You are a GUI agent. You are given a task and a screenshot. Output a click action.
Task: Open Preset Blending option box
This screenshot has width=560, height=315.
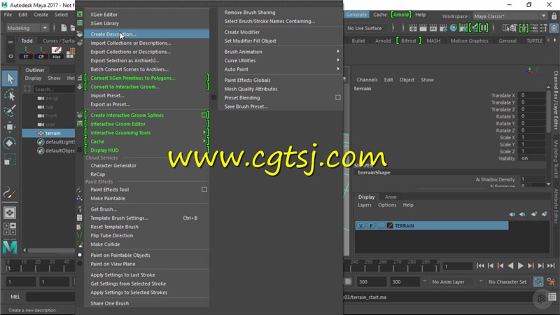point(338,97)
